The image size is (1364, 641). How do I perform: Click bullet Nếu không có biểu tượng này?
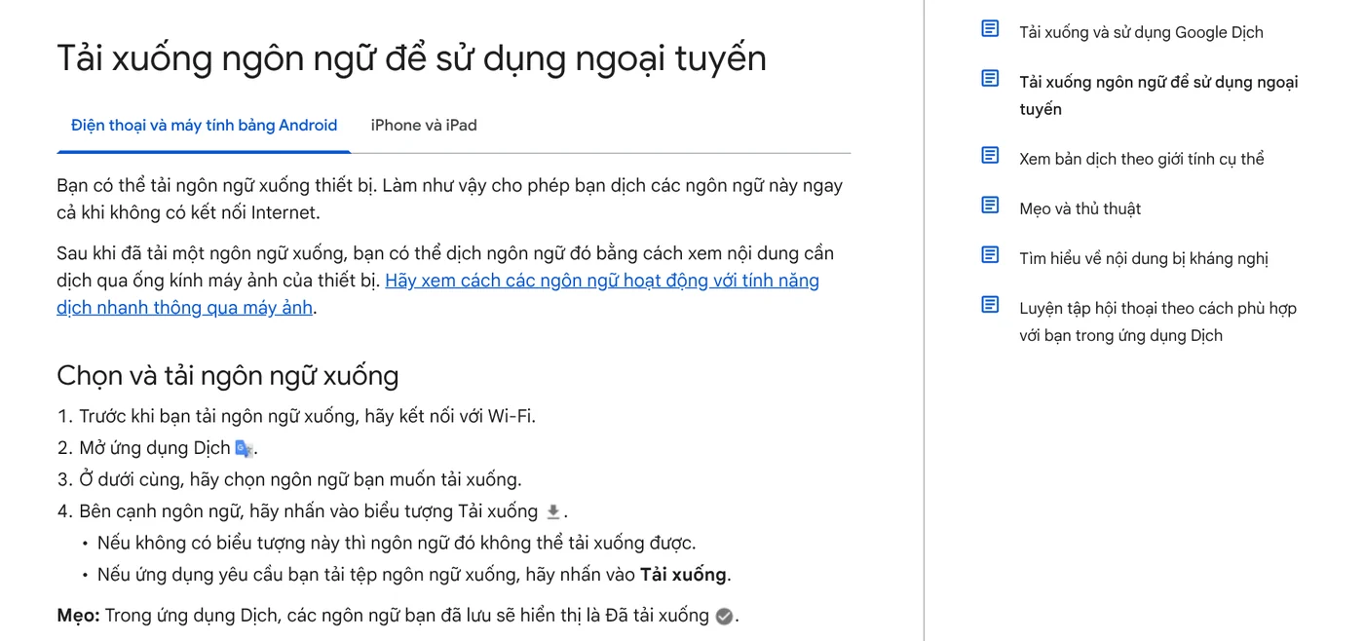[x=397, y=543]
